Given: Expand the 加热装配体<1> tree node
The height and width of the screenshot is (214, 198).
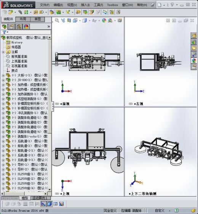Looking at the screenshot, I should [x=3, y=94].
